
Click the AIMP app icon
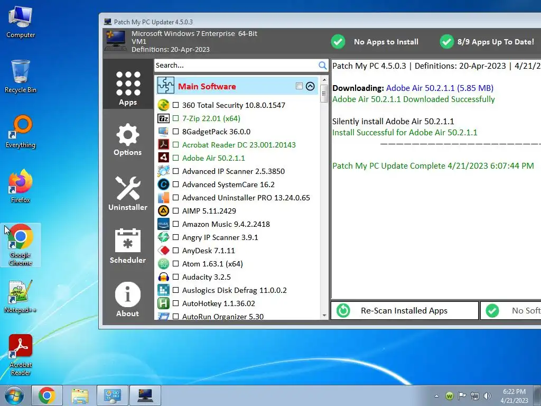[x=163, y=210]
